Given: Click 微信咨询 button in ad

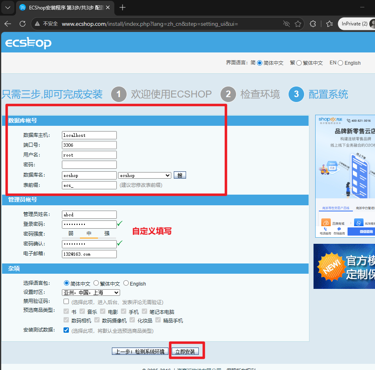Looking at the screenshot, I should 361,232.
